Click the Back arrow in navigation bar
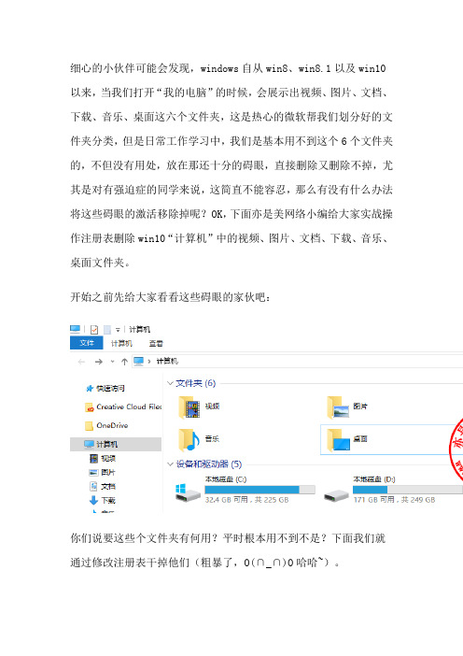 pos(81,362)
